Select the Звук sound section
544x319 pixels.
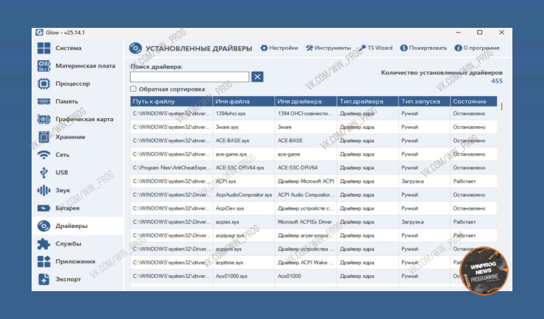63,190
